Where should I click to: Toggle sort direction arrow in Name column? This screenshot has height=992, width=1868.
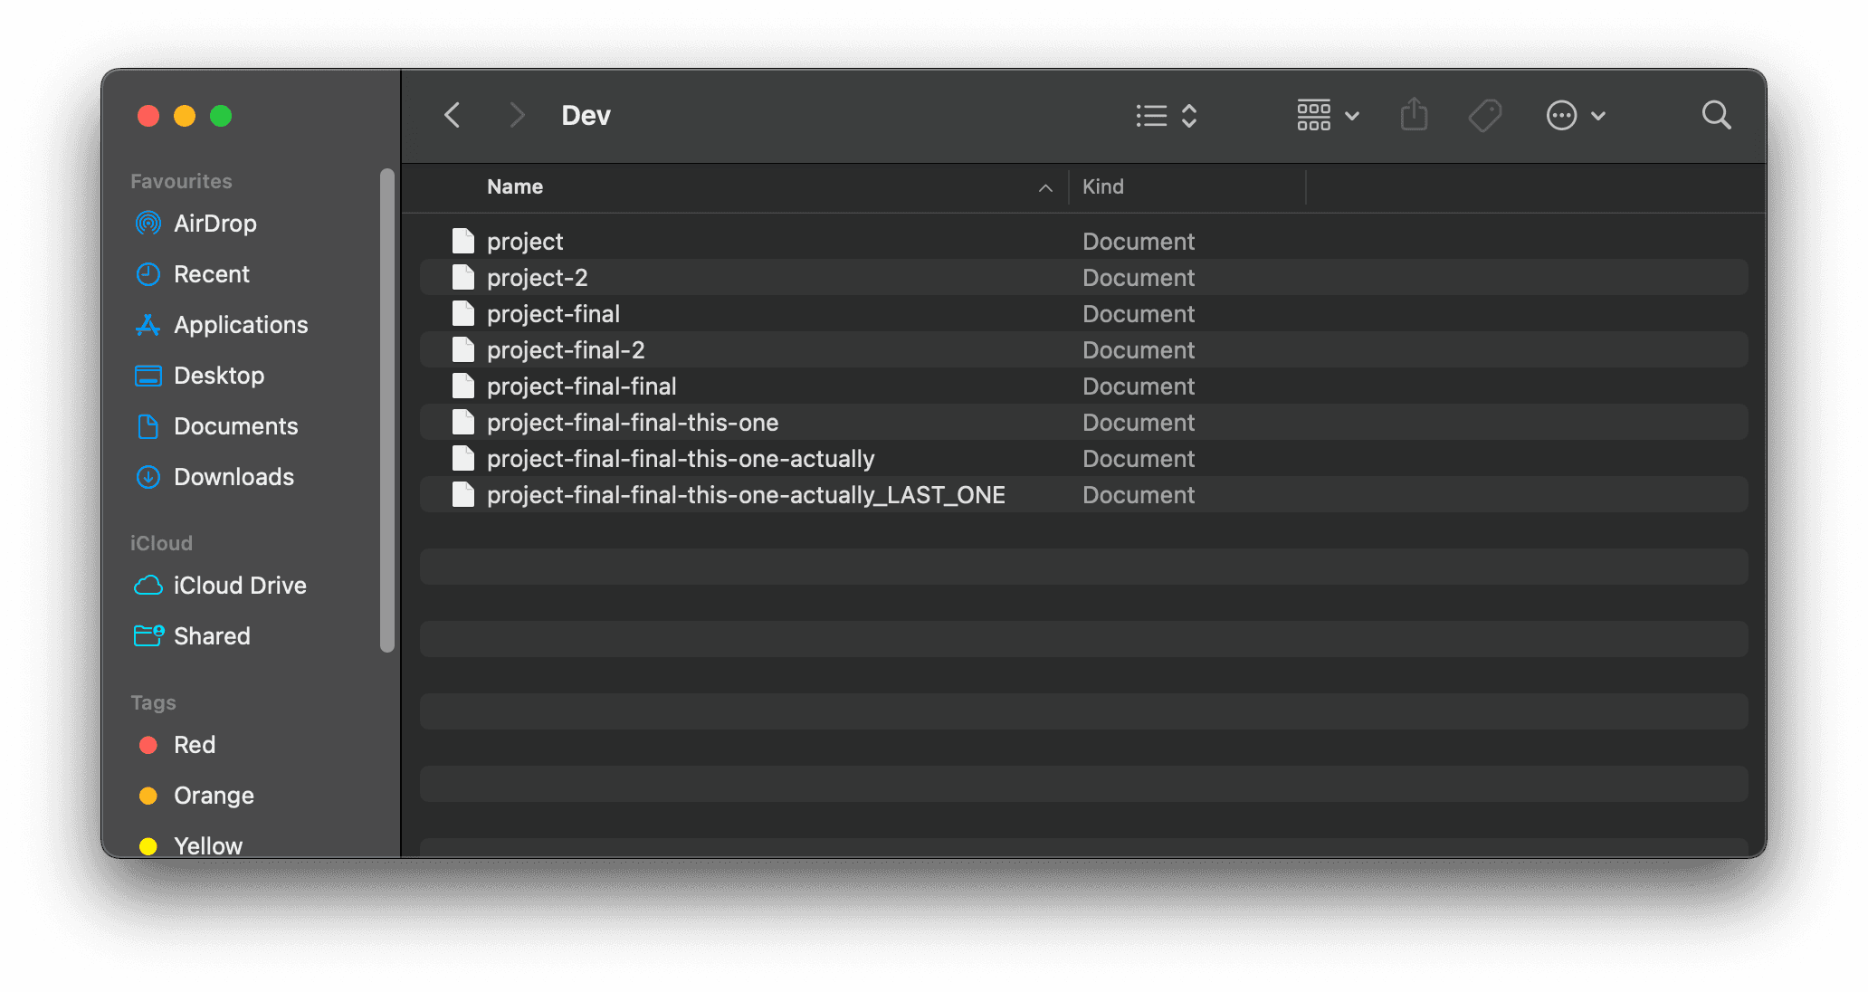(1045, 187)
